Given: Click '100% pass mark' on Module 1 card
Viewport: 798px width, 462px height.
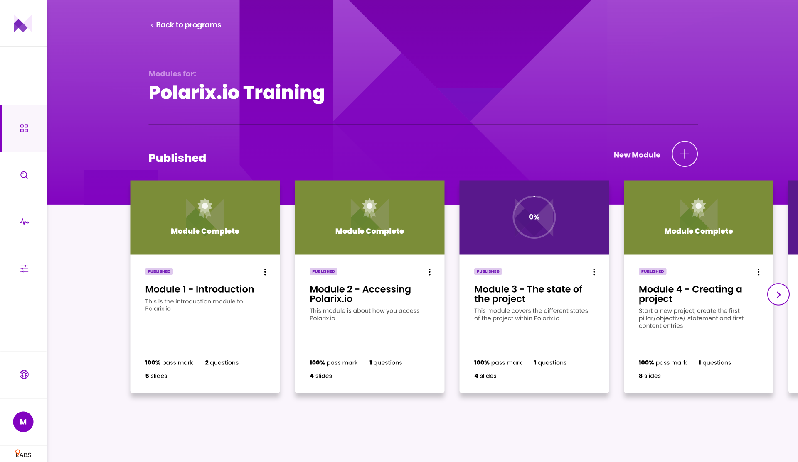Looking at the screenshot, I should (169, 363).
